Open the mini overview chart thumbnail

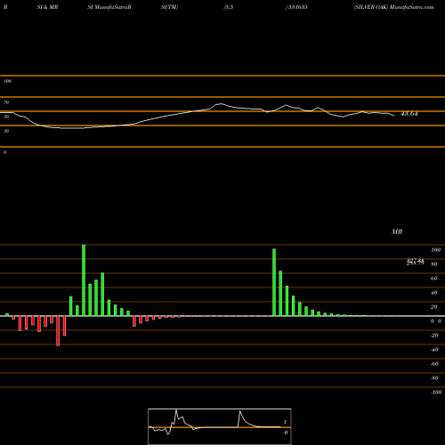(x=220, y=426)
